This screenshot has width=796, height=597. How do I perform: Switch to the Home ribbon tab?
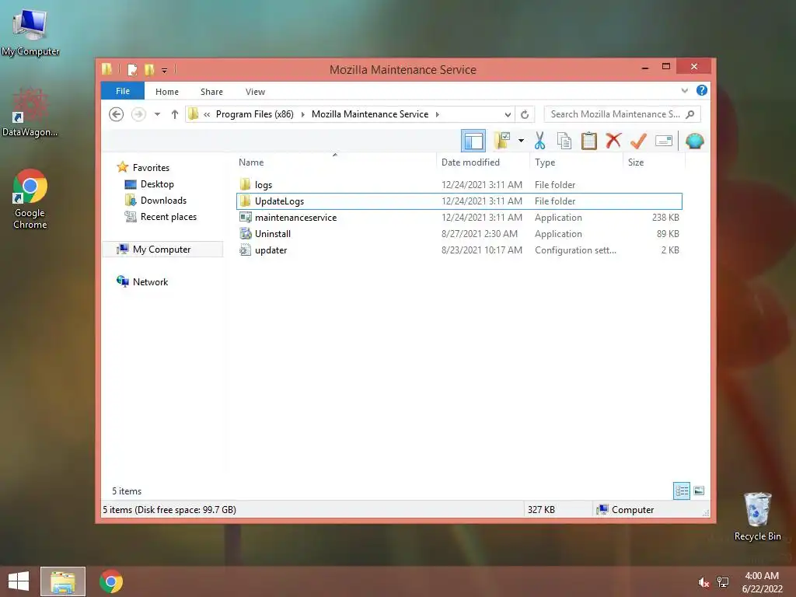click(x=167, y=92)
